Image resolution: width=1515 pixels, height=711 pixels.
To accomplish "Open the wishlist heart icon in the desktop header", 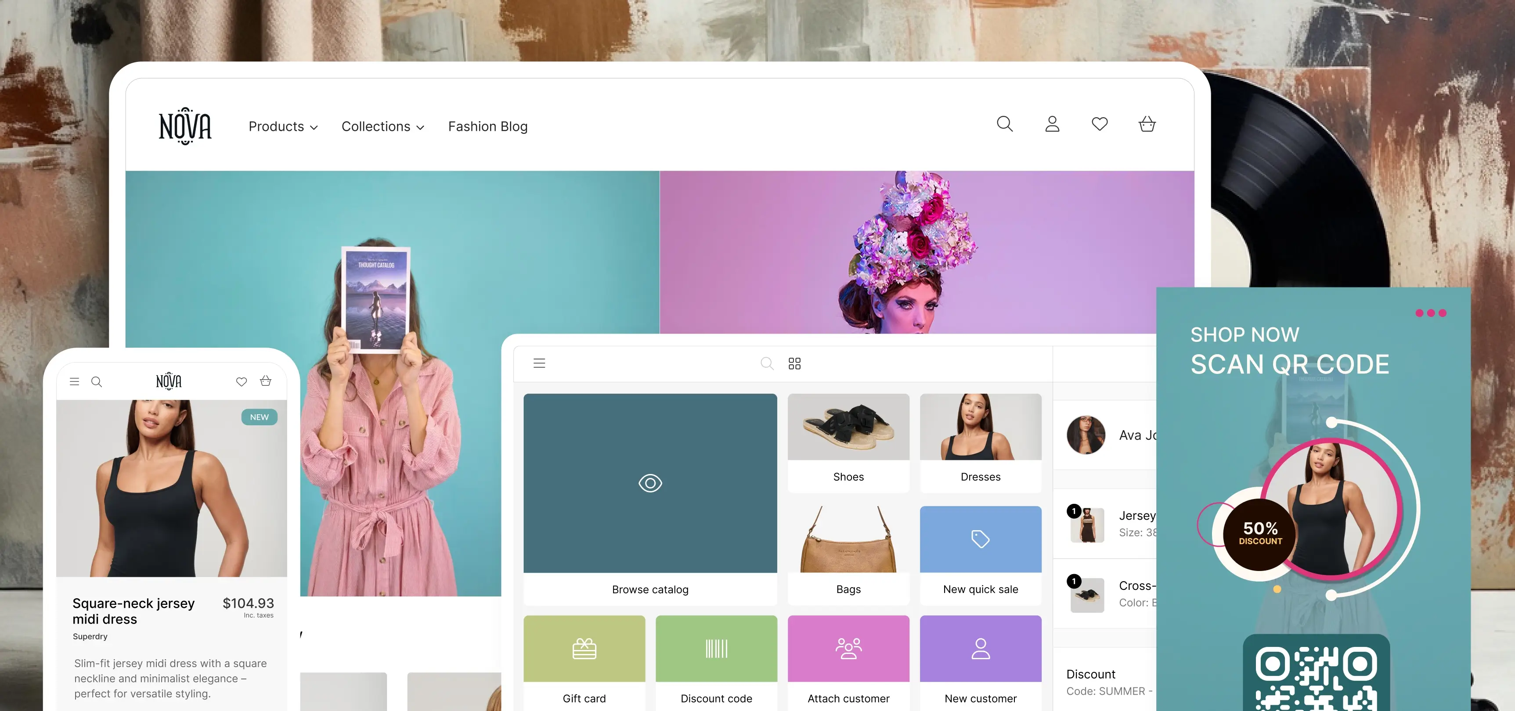I will coord(1100,124).
